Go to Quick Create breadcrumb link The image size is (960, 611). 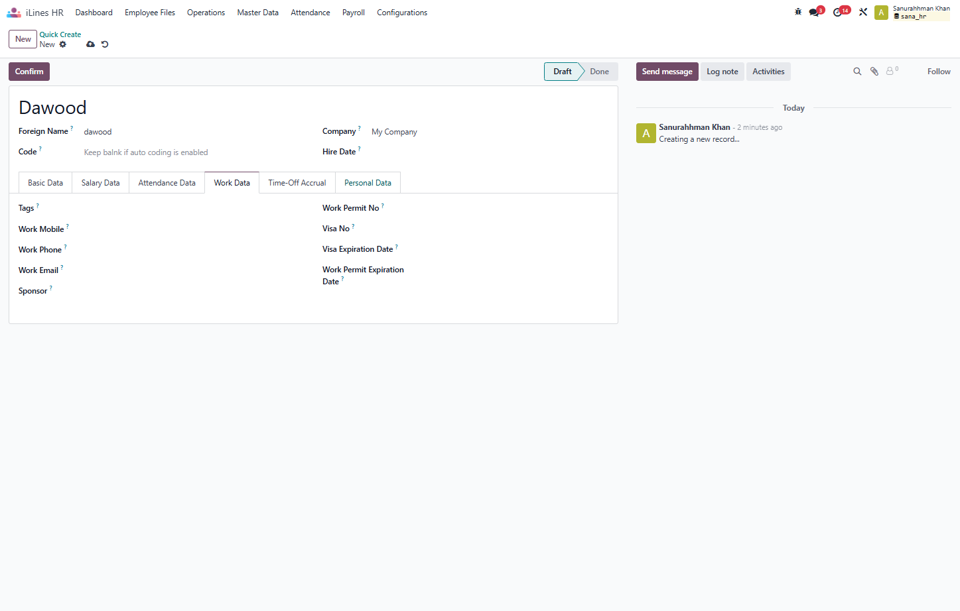click(x=60, y=34)
